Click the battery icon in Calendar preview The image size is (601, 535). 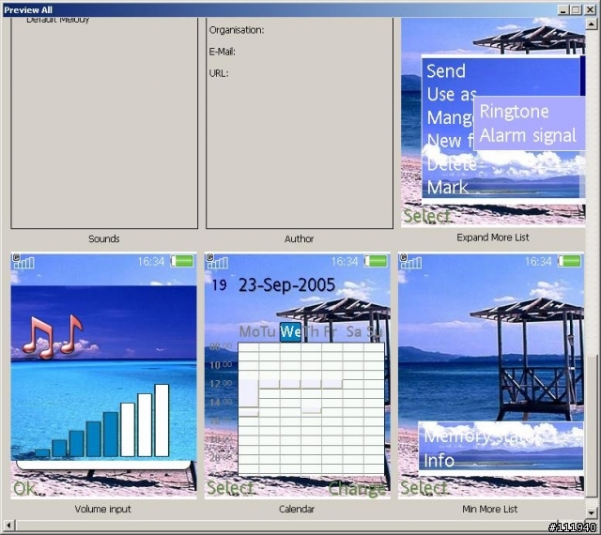point(376,261)
